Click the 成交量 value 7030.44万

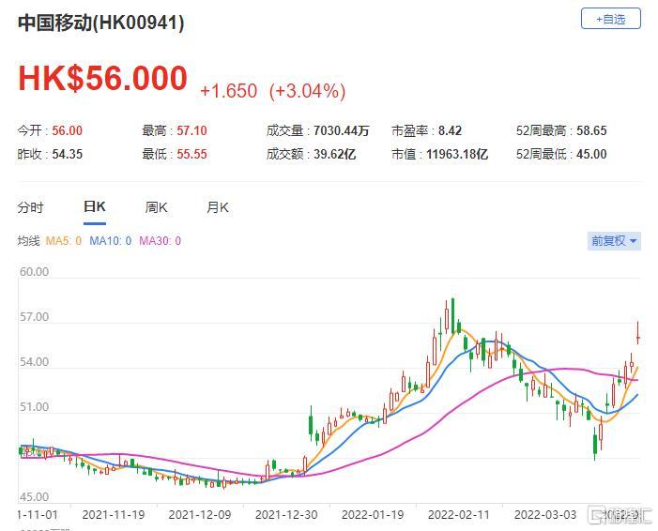click(x=341, y=130)
